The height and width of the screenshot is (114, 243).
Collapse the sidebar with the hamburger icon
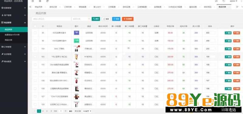[x=33, y=1]
